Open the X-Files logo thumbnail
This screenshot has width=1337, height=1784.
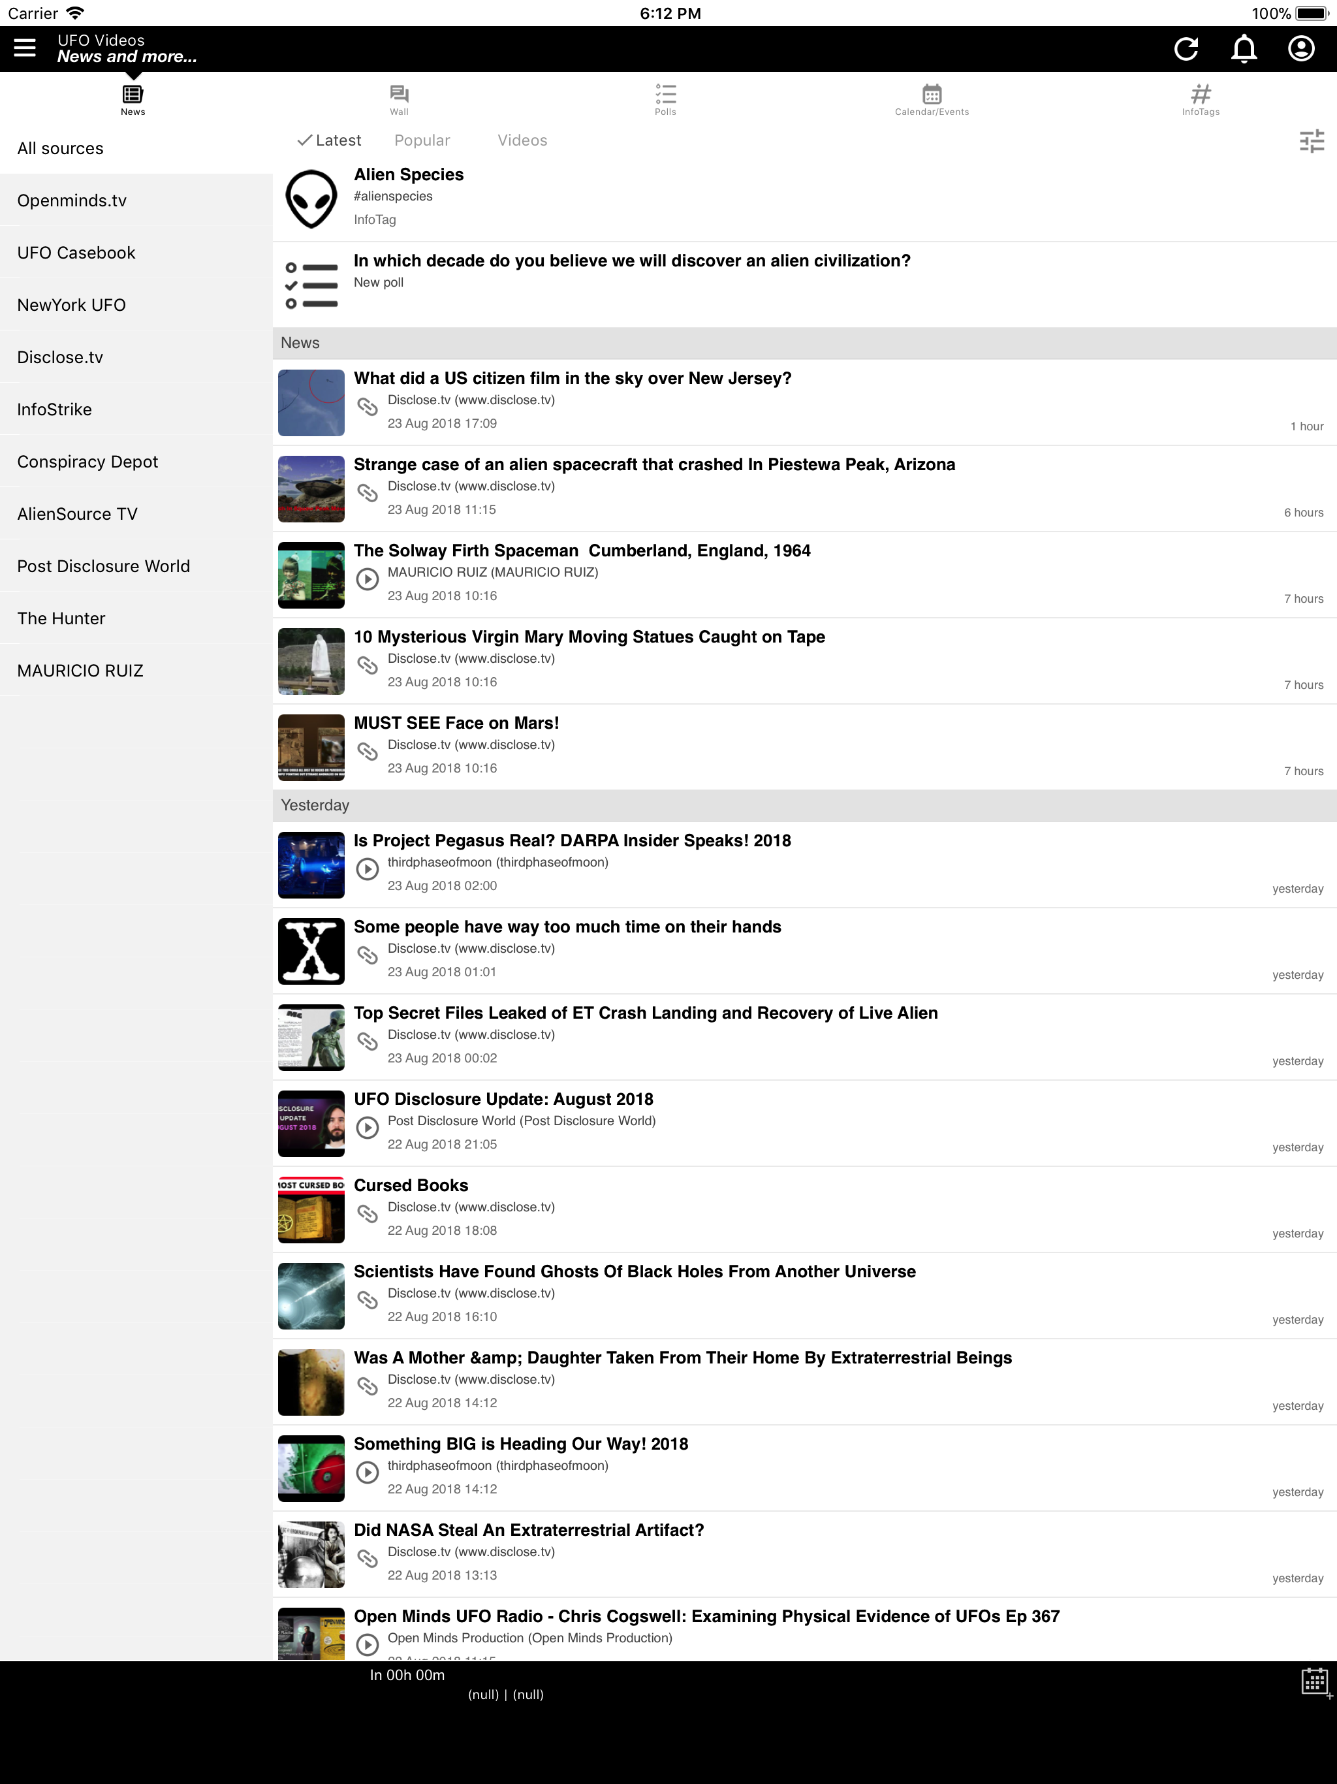(311, 951)
